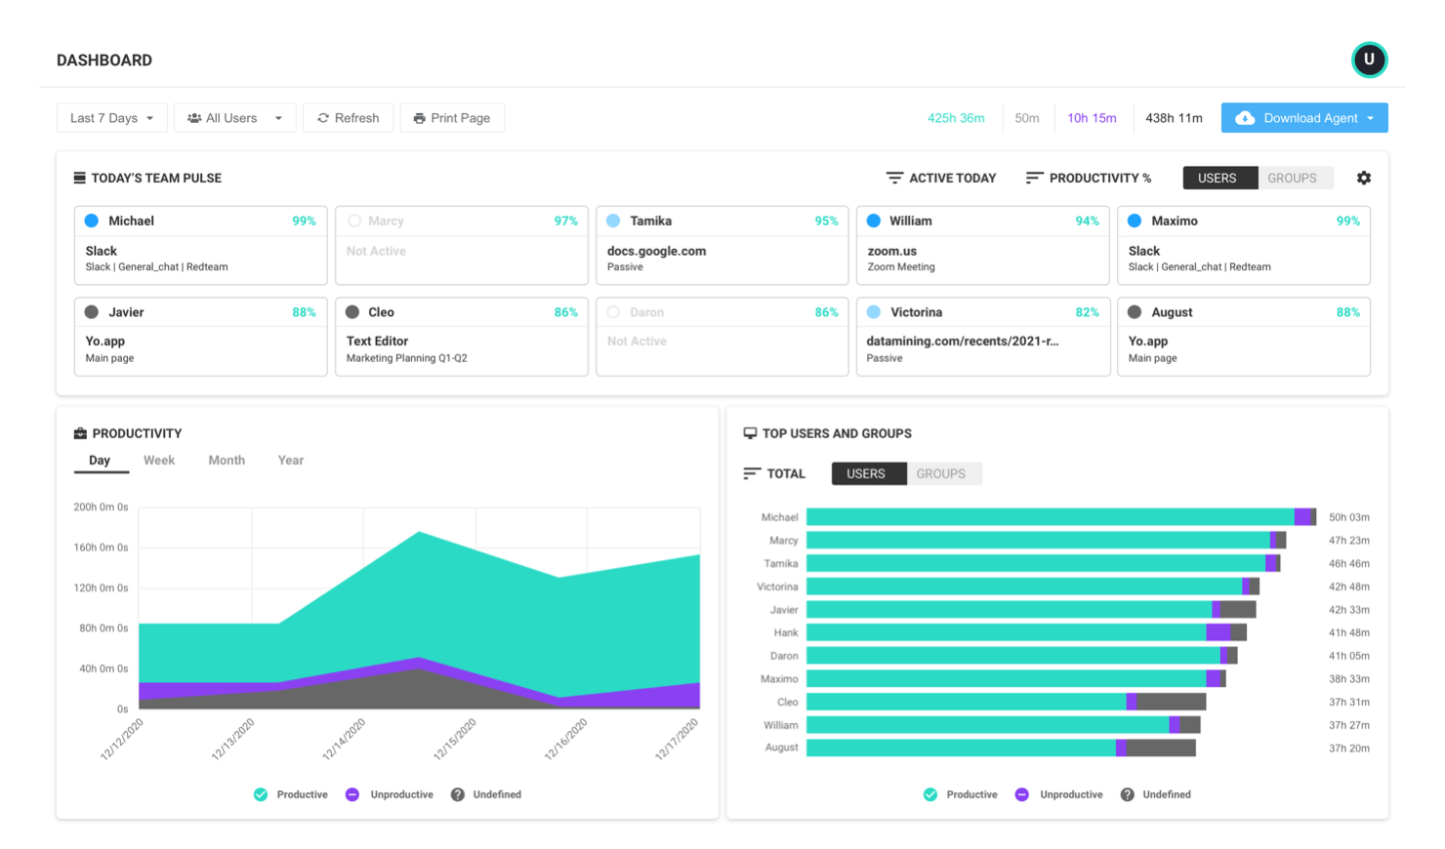The image size is (1445, 849).
Task: Click the Today's Team Pulse list icon
Action: pos(77,178)
